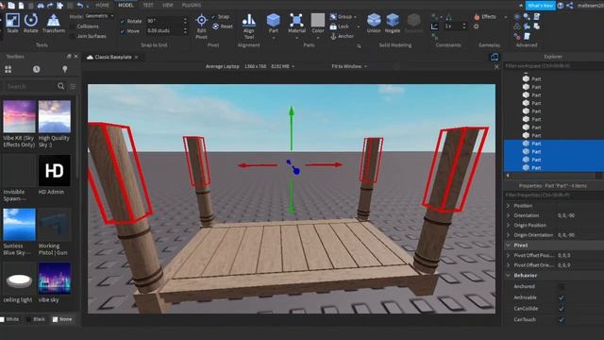Collapse the Pivot section
Image resolution: width=604 pixels, height=340 pixels.
click(x=508, y=246)
